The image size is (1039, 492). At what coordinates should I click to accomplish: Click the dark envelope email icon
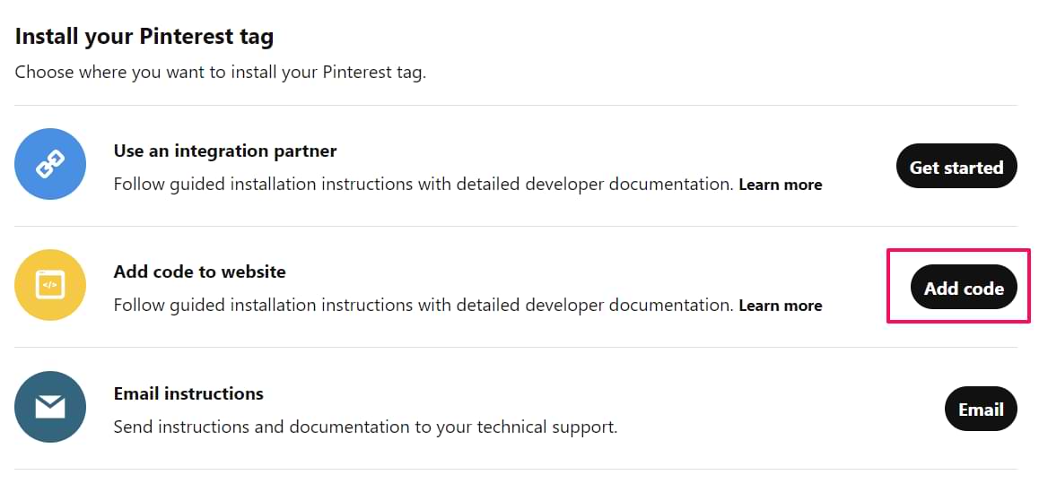[x=50, y=407]
